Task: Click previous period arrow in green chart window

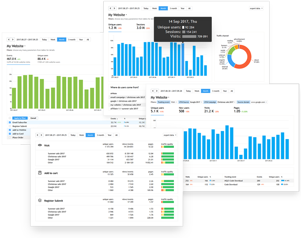Action: point(9,40)
